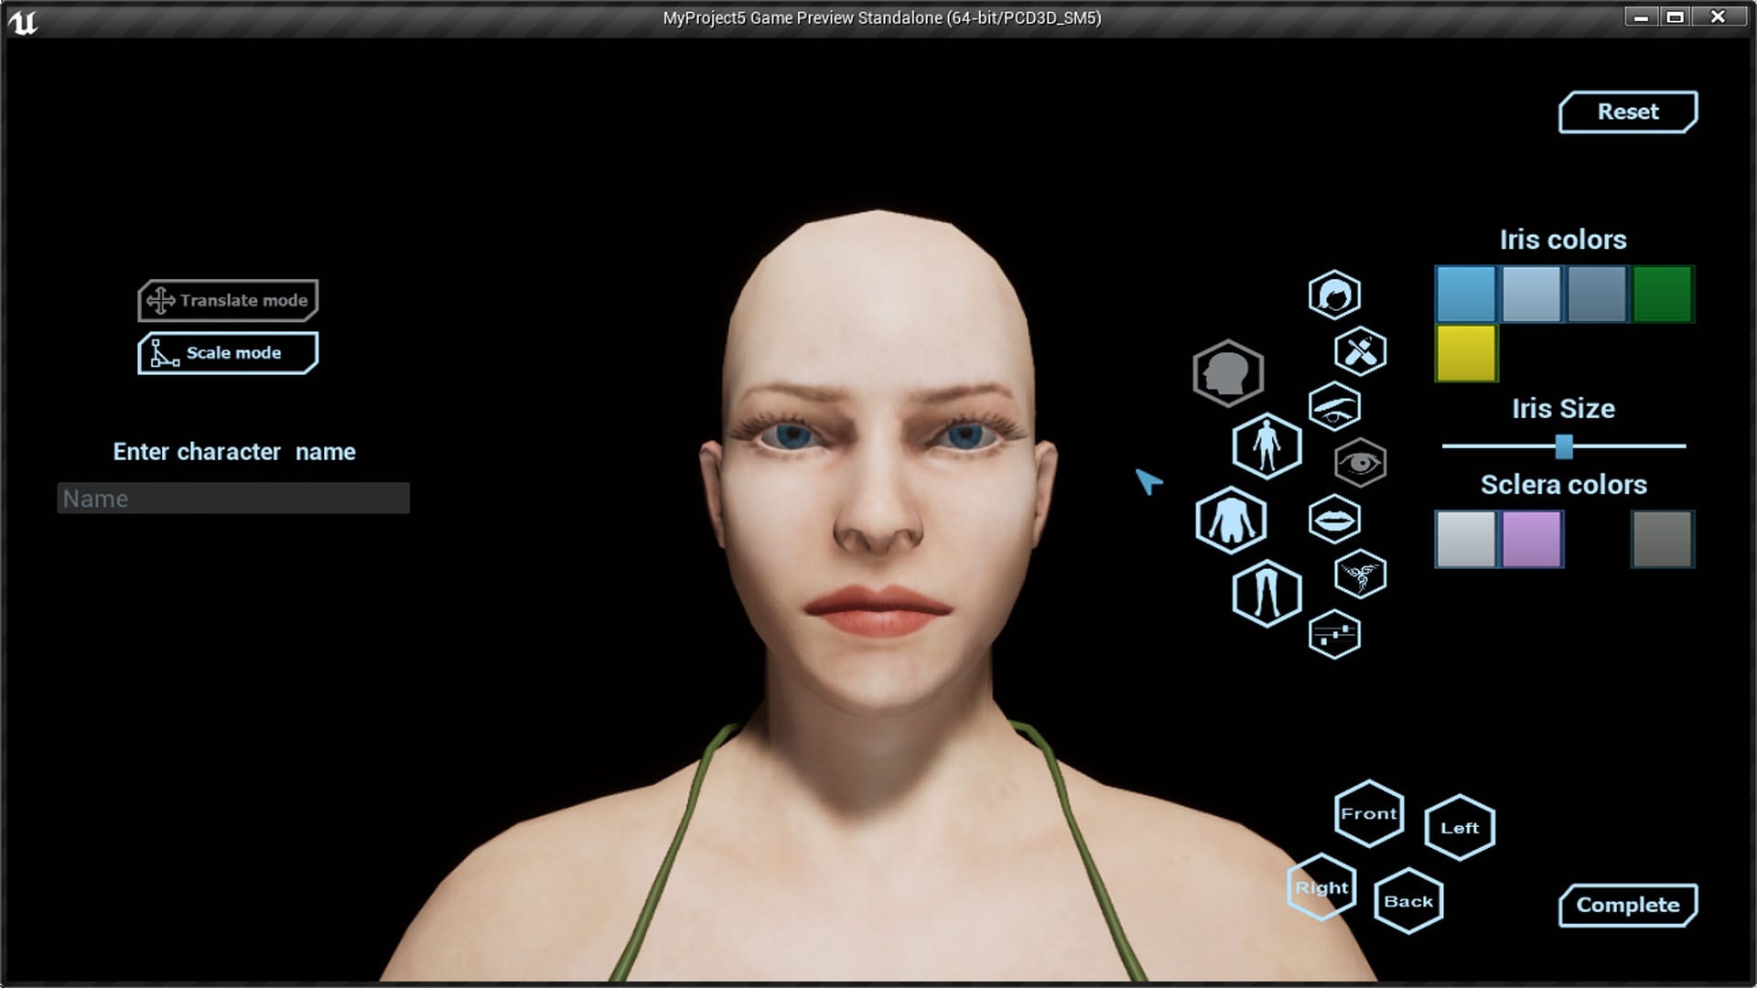The height and width of the screenshot is (988, 1757).
Task: Click the Complete button
Action: pos(1627,905)
